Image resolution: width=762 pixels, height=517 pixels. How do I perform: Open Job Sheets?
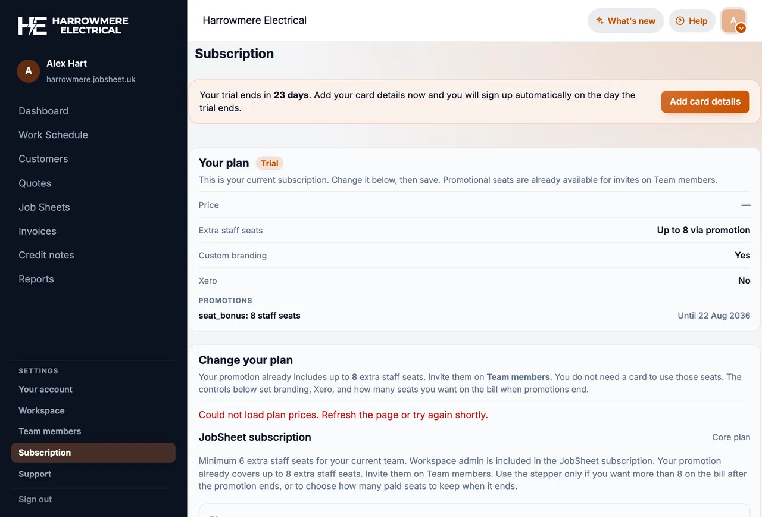pyautogui.click(x=44, y=207)
